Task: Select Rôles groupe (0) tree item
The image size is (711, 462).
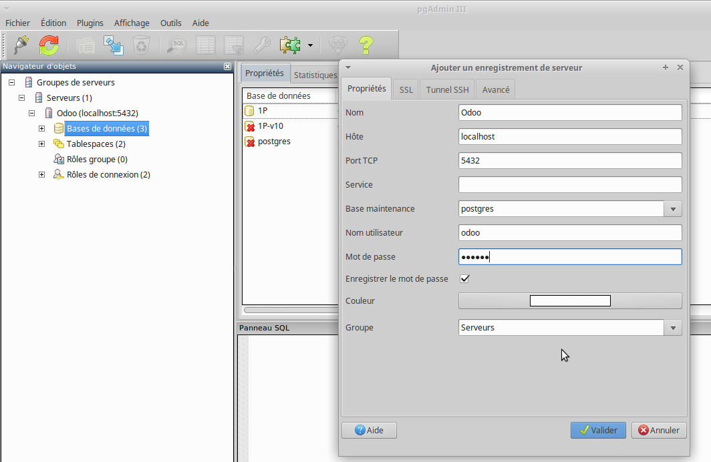Action: click(x=97, y=160)
